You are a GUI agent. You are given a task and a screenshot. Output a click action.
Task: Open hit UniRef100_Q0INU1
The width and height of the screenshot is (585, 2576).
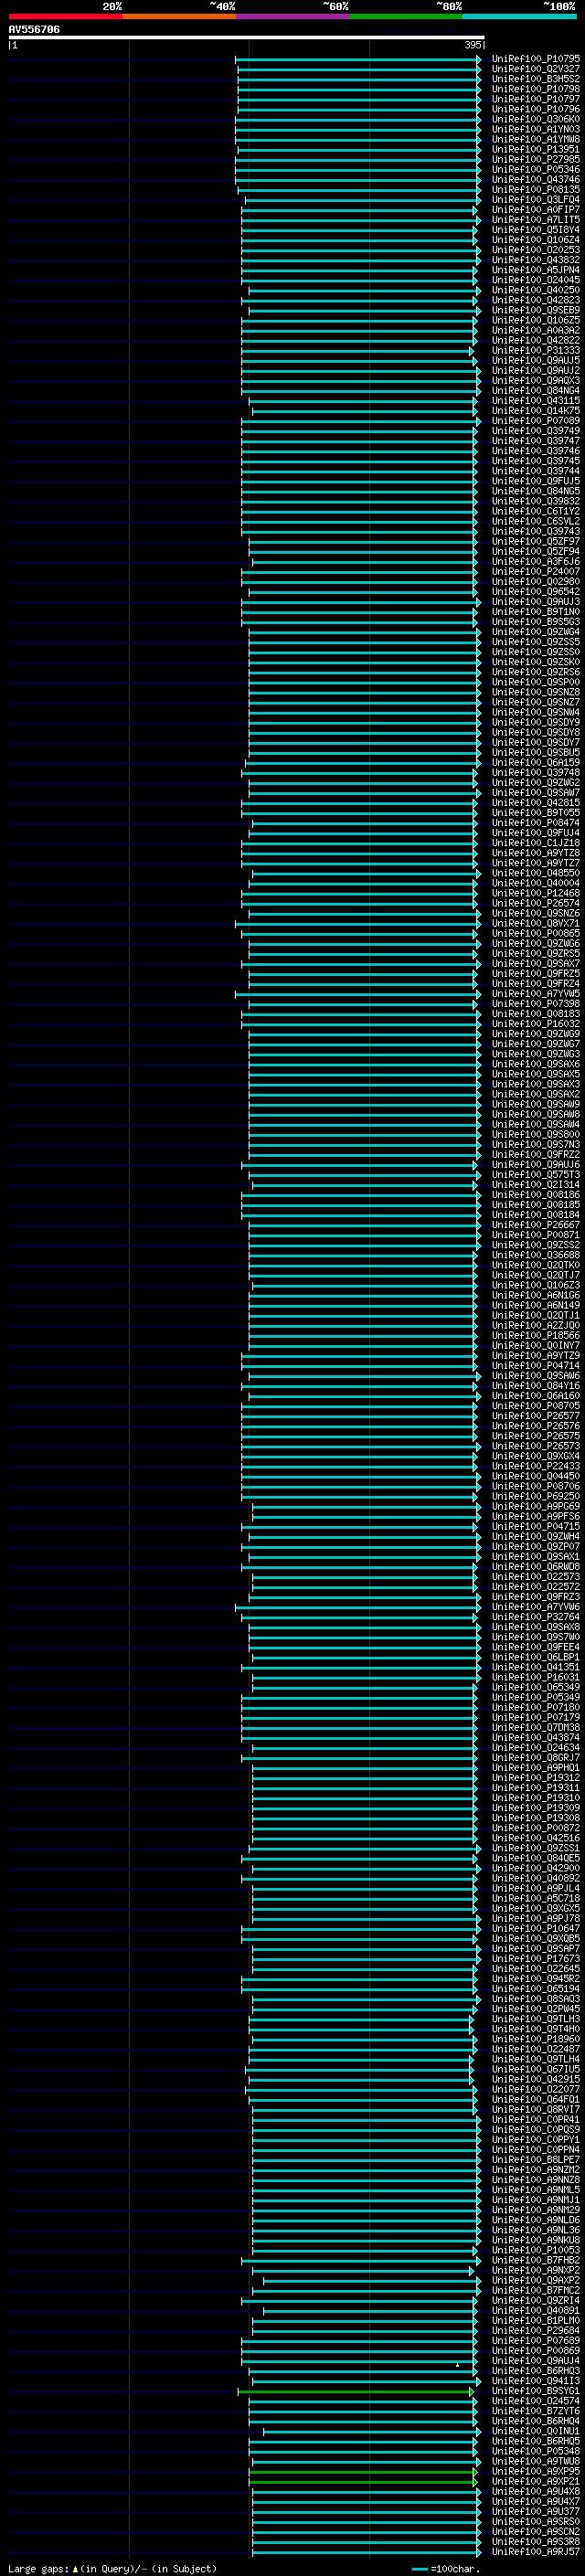pos(535,2431)
